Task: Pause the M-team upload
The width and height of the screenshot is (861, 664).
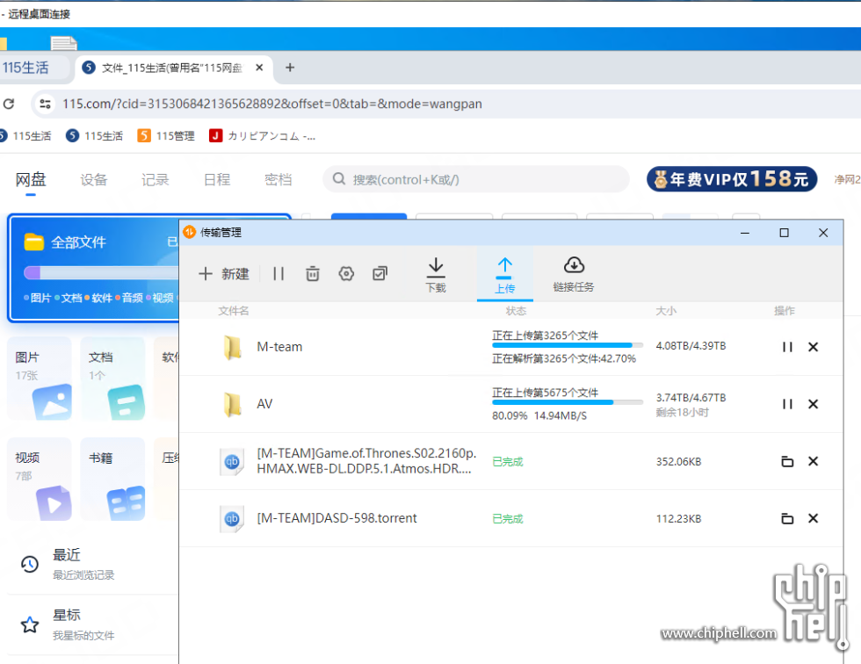Action: (x=787, y=347)
